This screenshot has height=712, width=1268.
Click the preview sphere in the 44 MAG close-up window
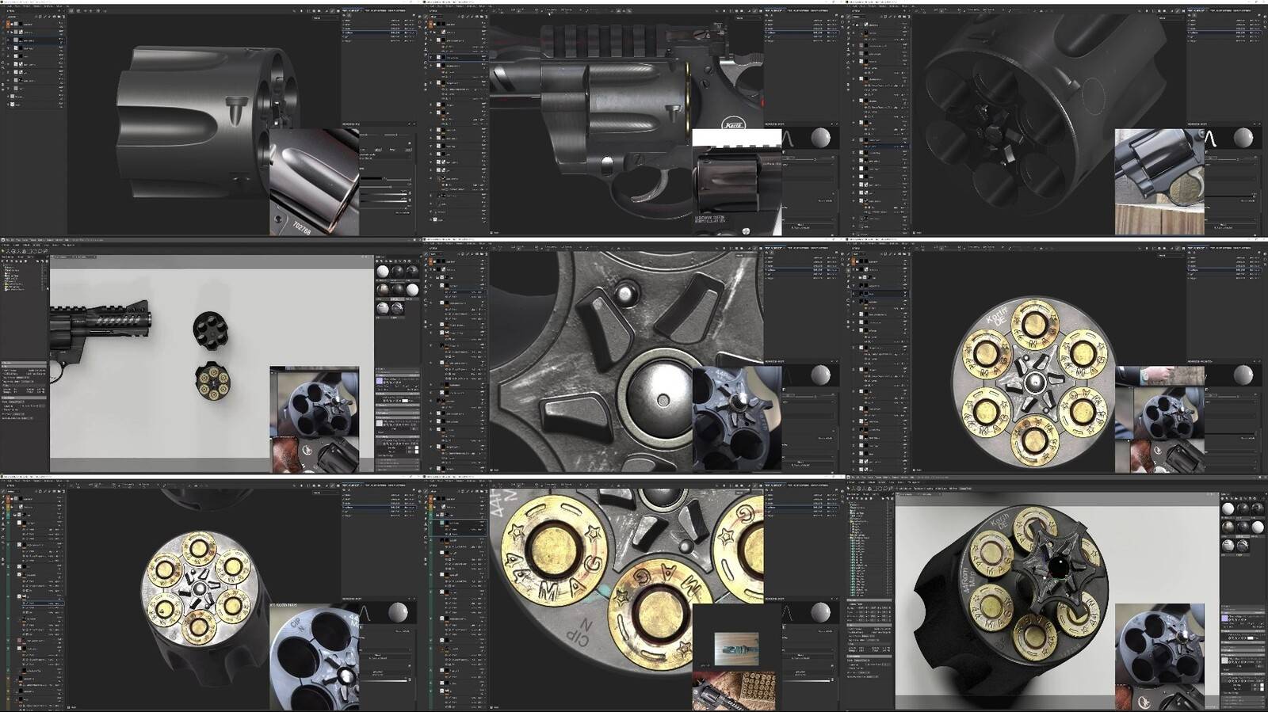pyautogui.click(x=821, y=612)
